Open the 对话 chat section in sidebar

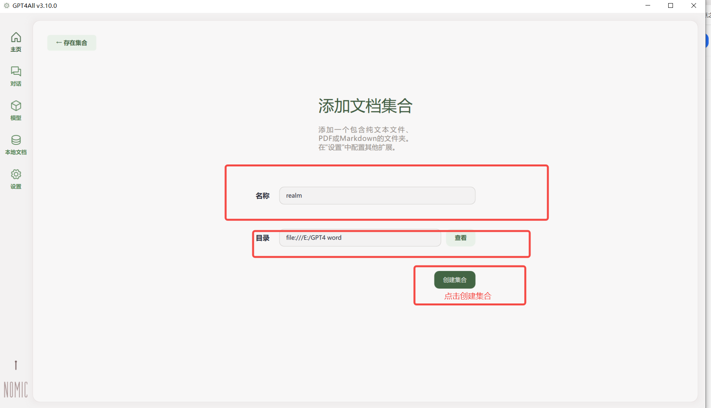(x=16, y=76)
